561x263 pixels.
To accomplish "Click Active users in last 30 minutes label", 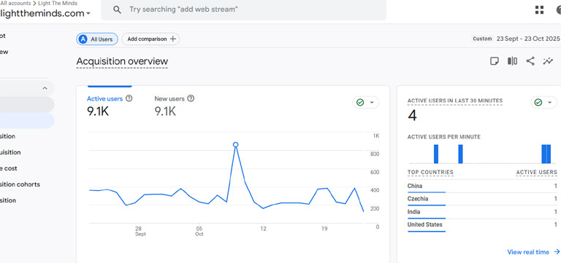I will (455, 101).
